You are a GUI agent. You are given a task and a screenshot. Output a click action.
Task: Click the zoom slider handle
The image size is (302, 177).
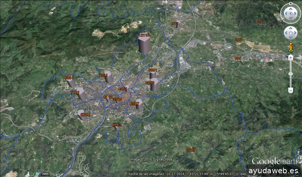[x=291, y=74]
